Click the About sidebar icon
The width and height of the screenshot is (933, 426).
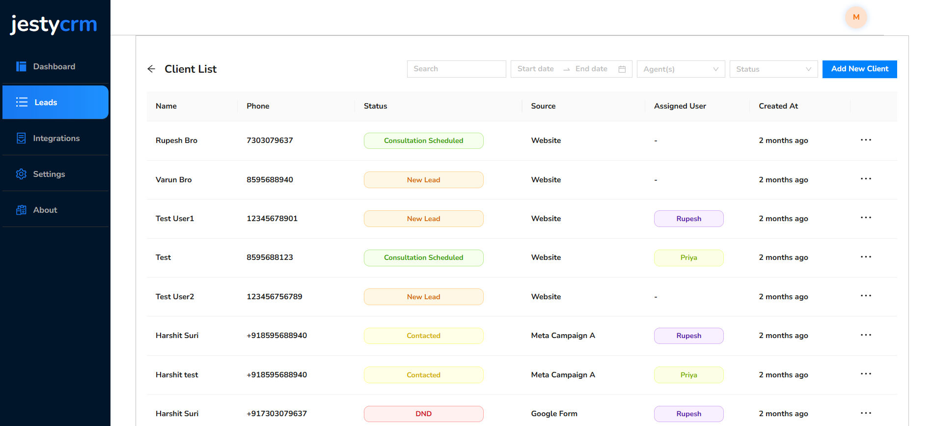click(x=21, y=210)
